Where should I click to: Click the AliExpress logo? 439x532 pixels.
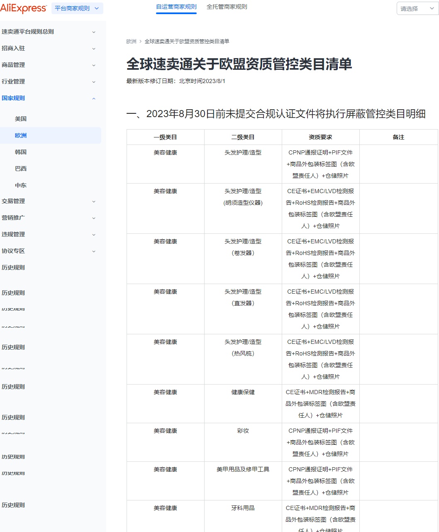tap(24, 8)
